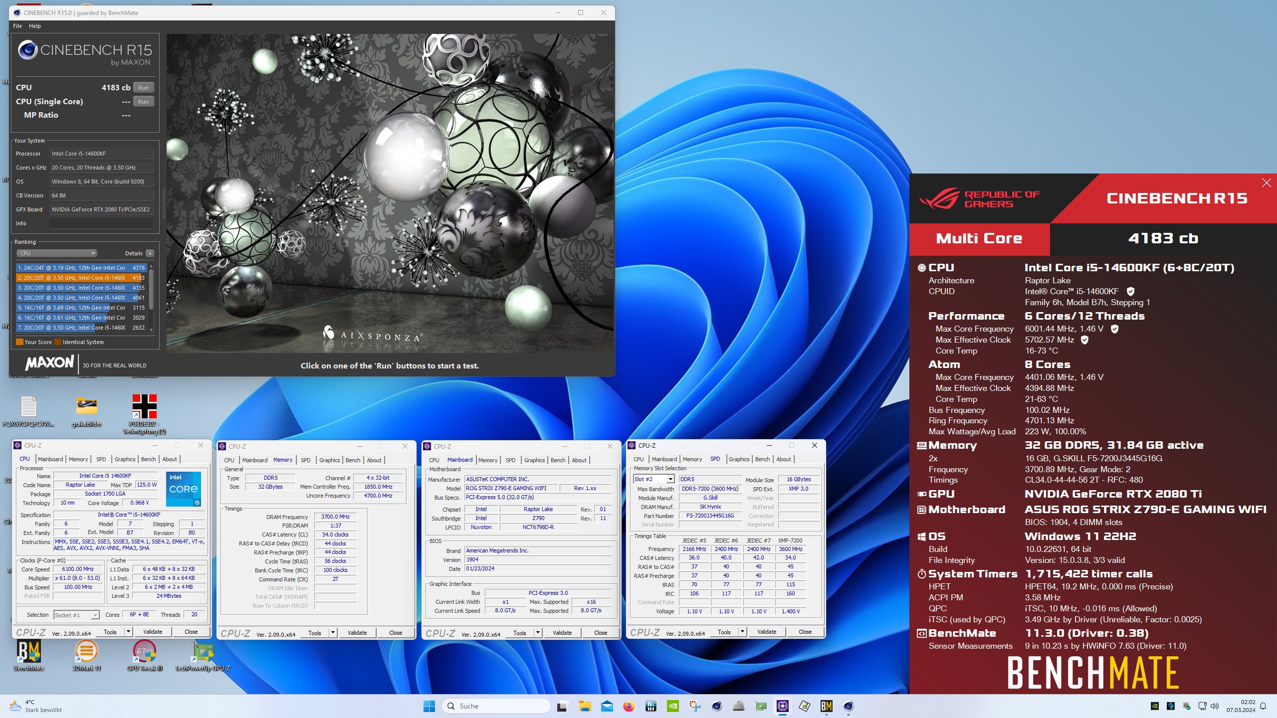Screen dimensions: 1277x718
Task: Select ranking row 1 with score 4376
Action: tap(81, 268)
